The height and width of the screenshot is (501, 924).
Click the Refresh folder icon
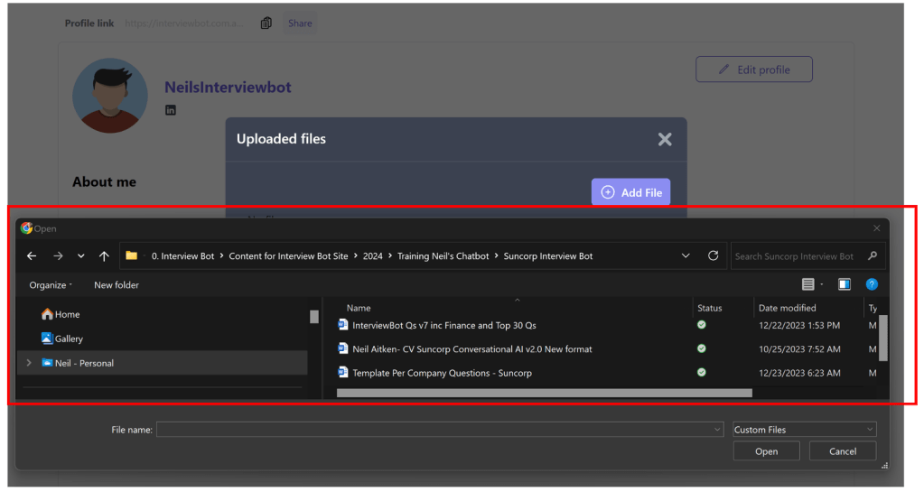[713, 256]
